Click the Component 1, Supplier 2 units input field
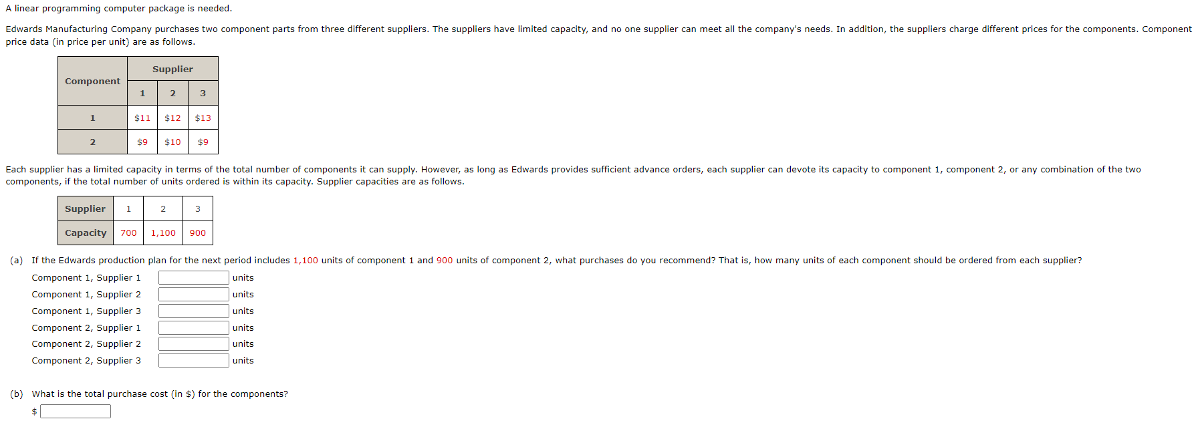The height and width of the screenshot is (435, 1198). [193, 294]
